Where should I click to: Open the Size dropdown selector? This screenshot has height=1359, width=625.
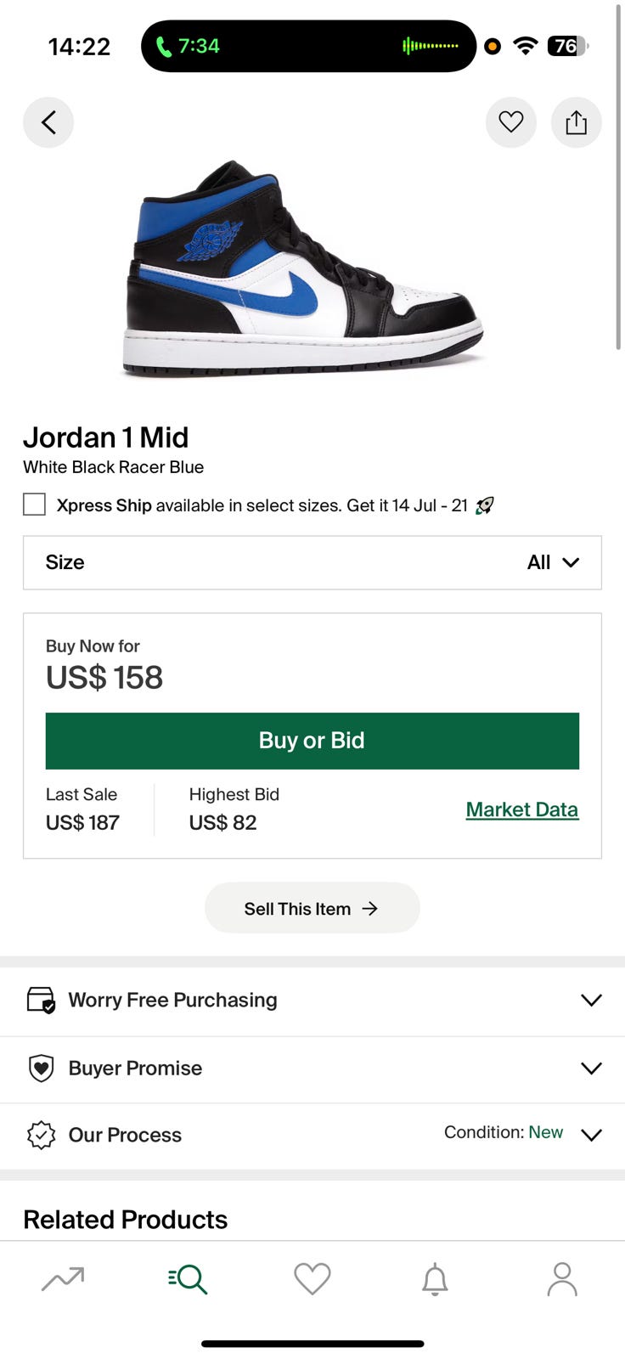[312, 562]
